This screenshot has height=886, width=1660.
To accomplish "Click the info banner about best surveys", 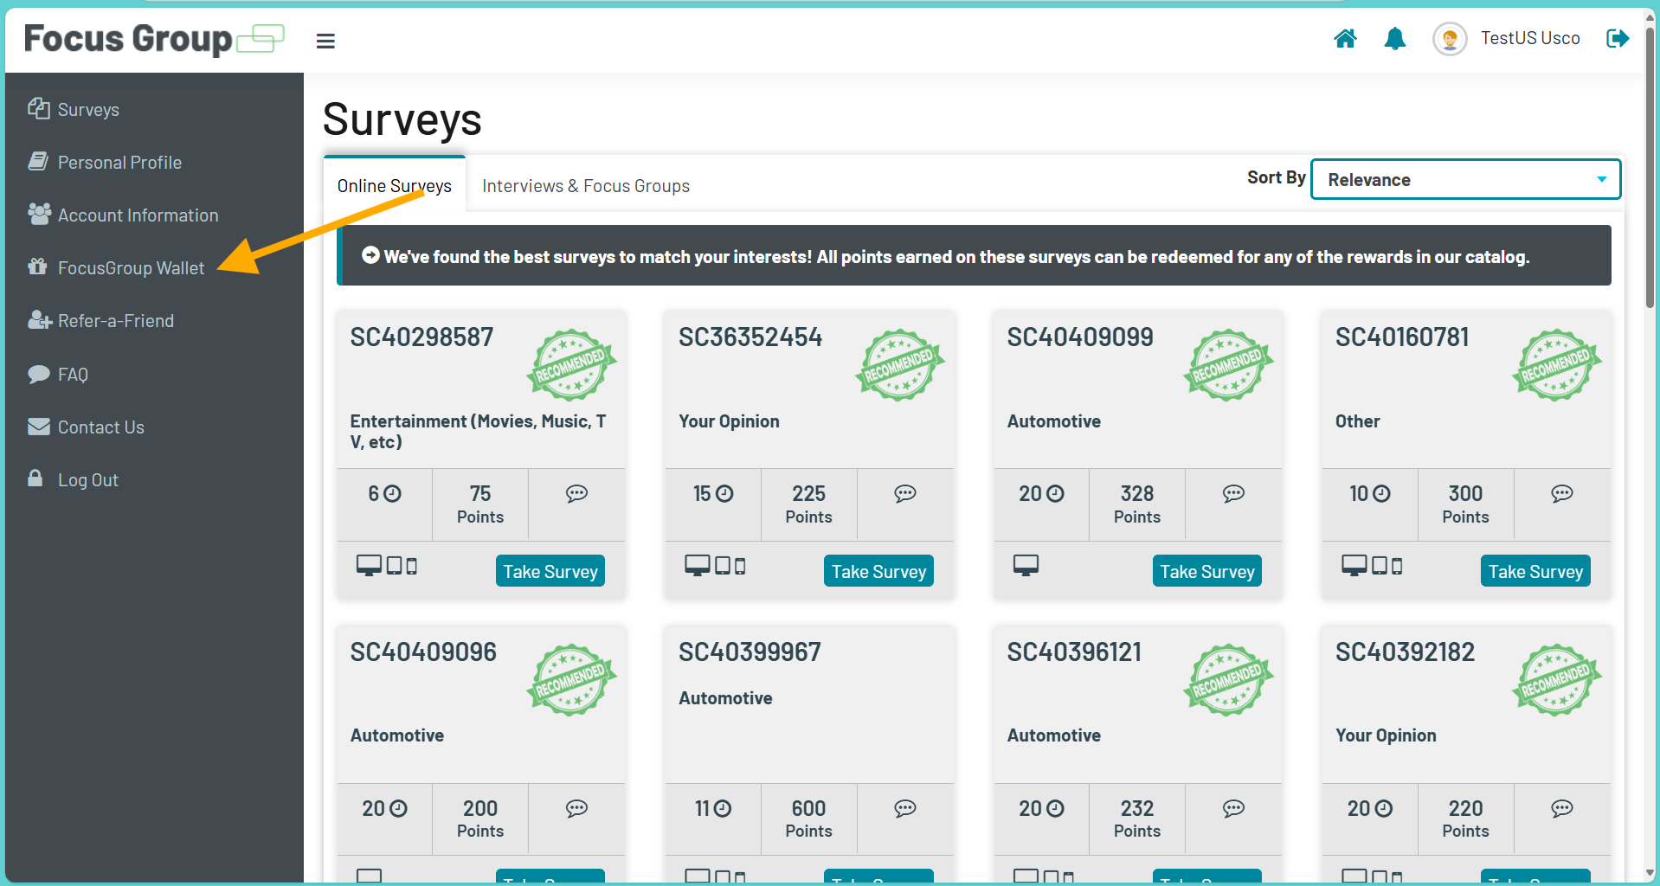I will point(974,255).
